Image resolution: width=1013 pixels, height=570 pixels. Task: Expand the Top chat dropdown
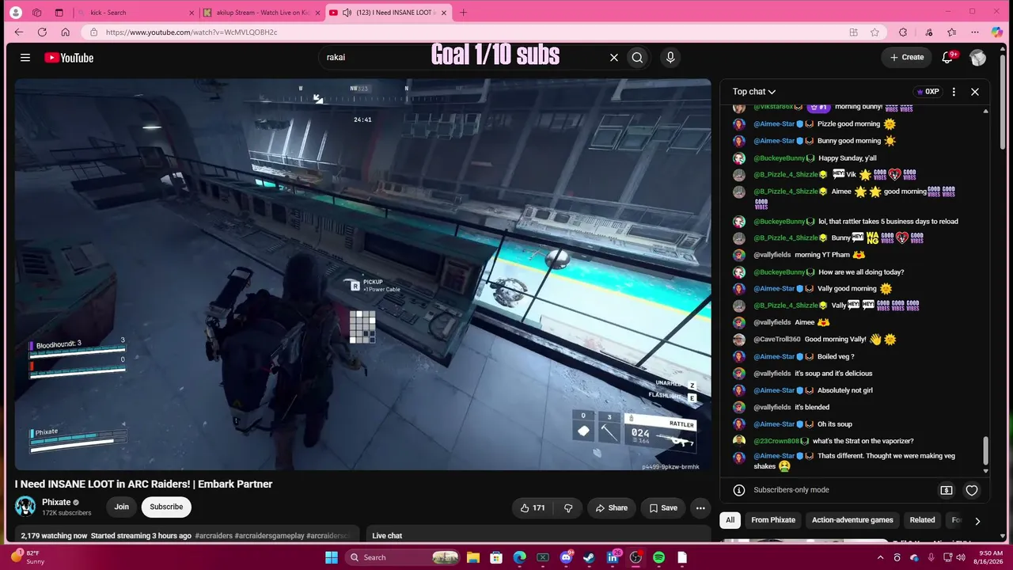pyautogui.click(x=754, y=92)
